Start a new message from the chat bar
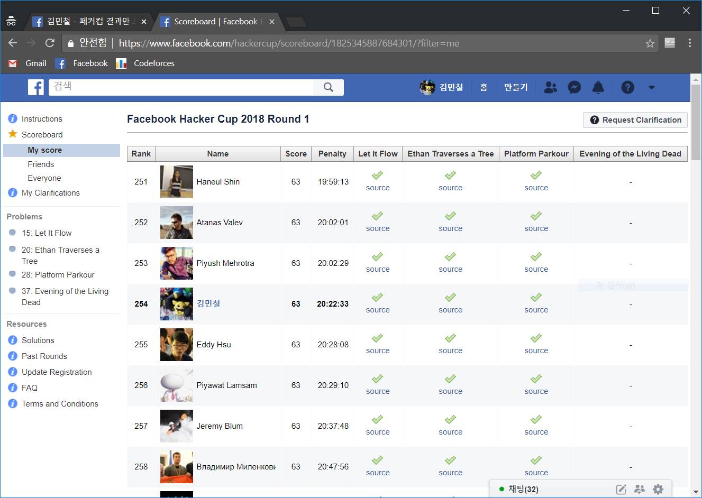The image size is (702, 498). point(622,490)
